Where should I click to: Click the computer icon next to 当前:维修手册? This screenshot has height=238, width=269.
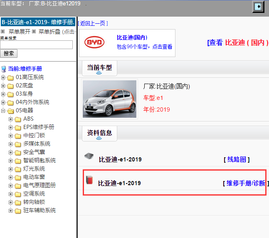[x=4, y=69]
